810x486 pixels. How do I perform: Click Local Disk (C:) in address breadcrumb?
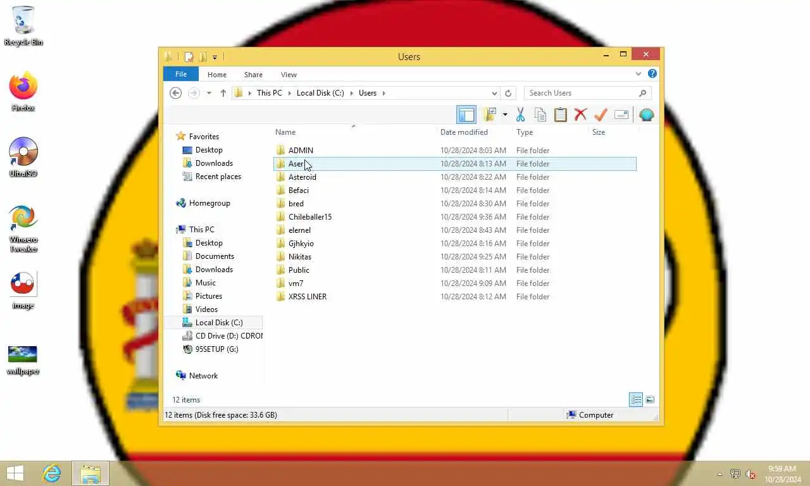pyautogui.click(x=320, y=93)
